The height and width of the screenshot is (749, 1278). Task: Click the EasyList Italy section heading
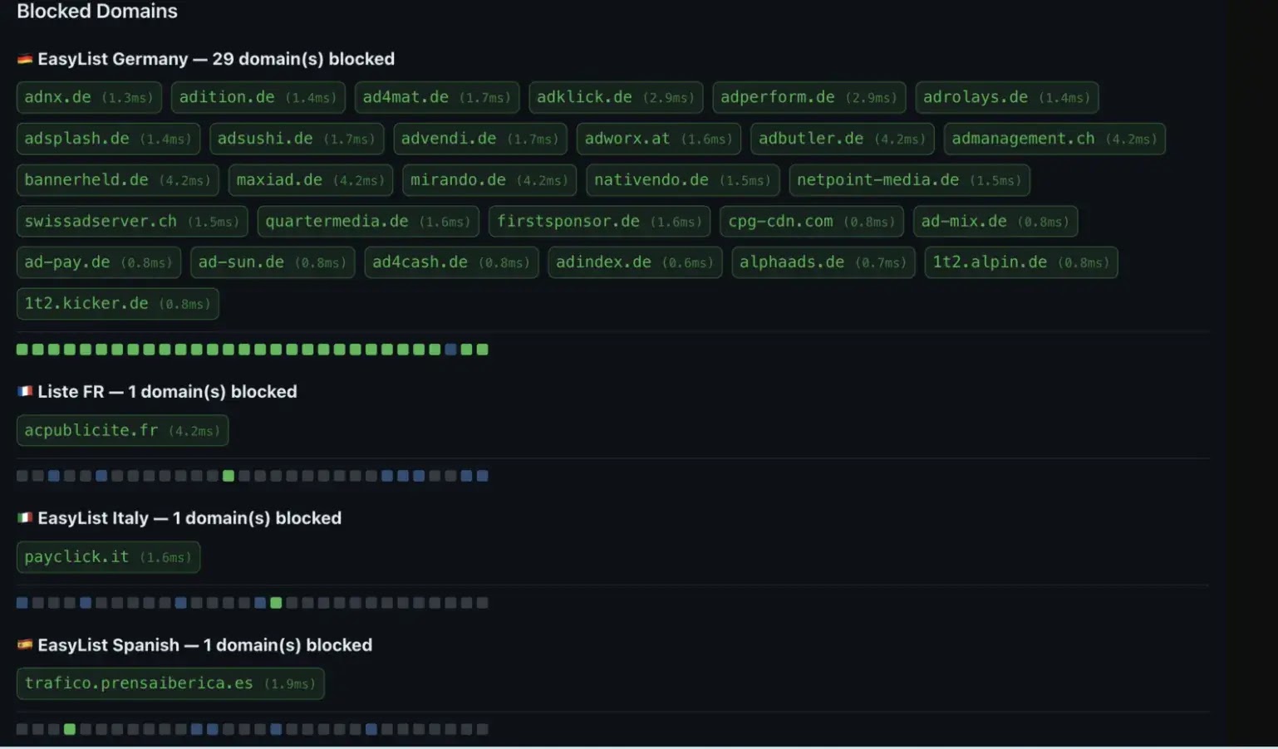(x=179, y=518)
